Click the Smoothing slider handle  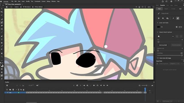tap(182, 55)
